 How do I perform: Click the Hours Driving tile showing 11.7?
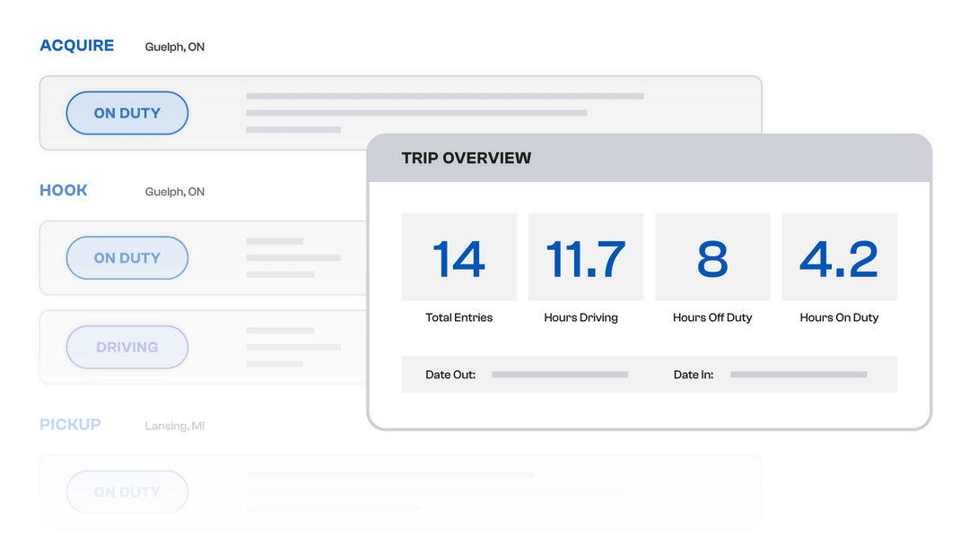[585, 256]
